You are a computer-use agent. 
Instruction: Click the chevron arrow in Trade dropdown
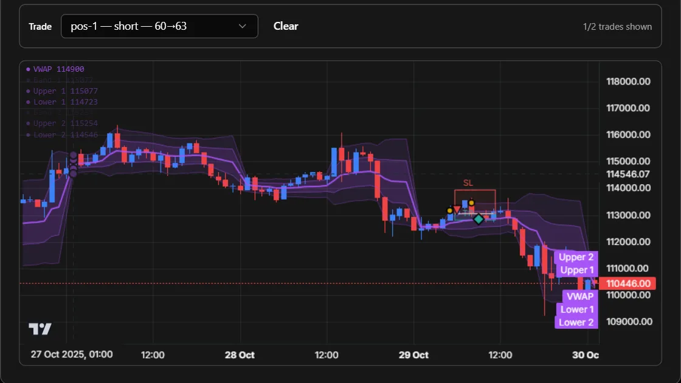coord(243,26)
